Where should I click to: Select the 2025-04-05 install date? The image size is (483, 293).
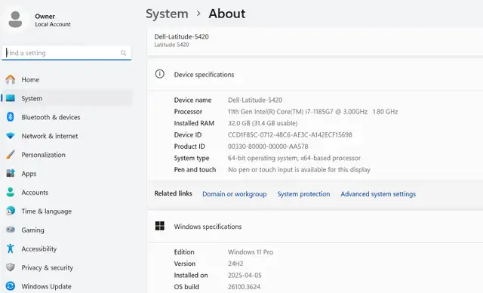pos(245,275)
